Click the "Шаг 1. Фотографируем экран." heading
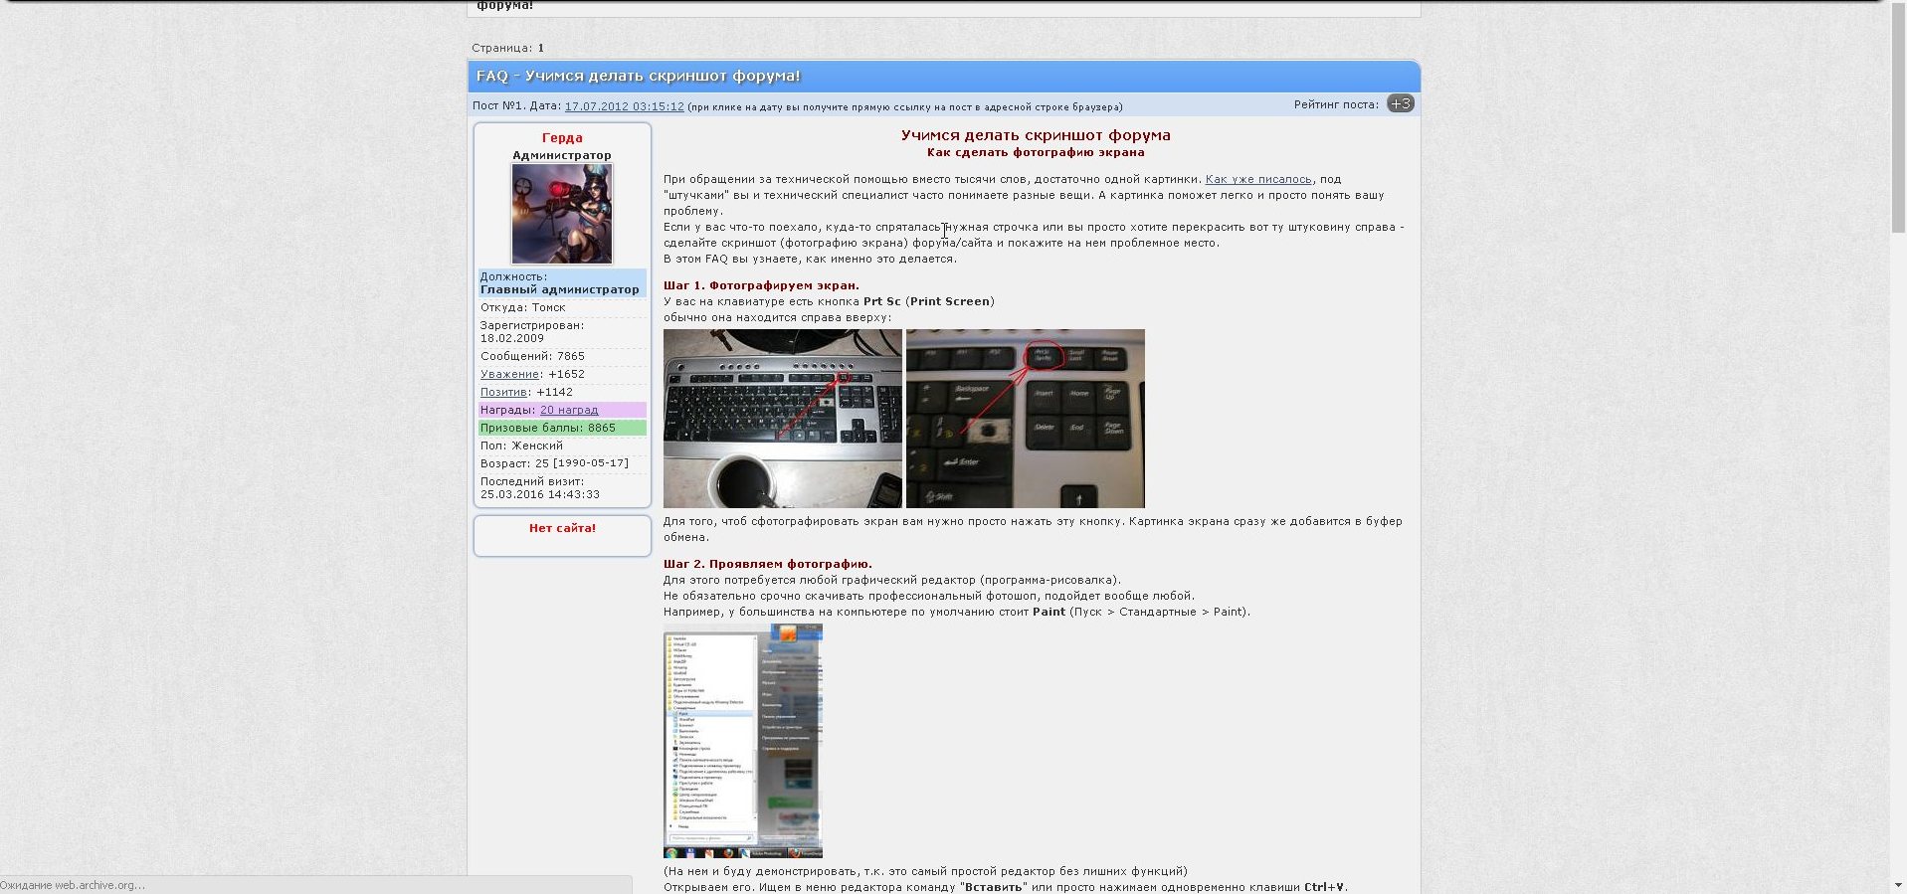1907x894 pixels. (761, 285)
